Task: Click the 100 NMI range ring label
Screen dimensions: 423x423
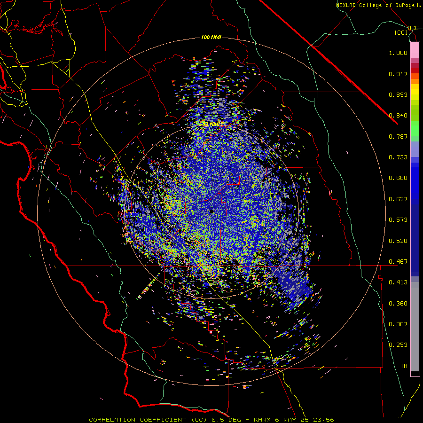Action: 211,37
